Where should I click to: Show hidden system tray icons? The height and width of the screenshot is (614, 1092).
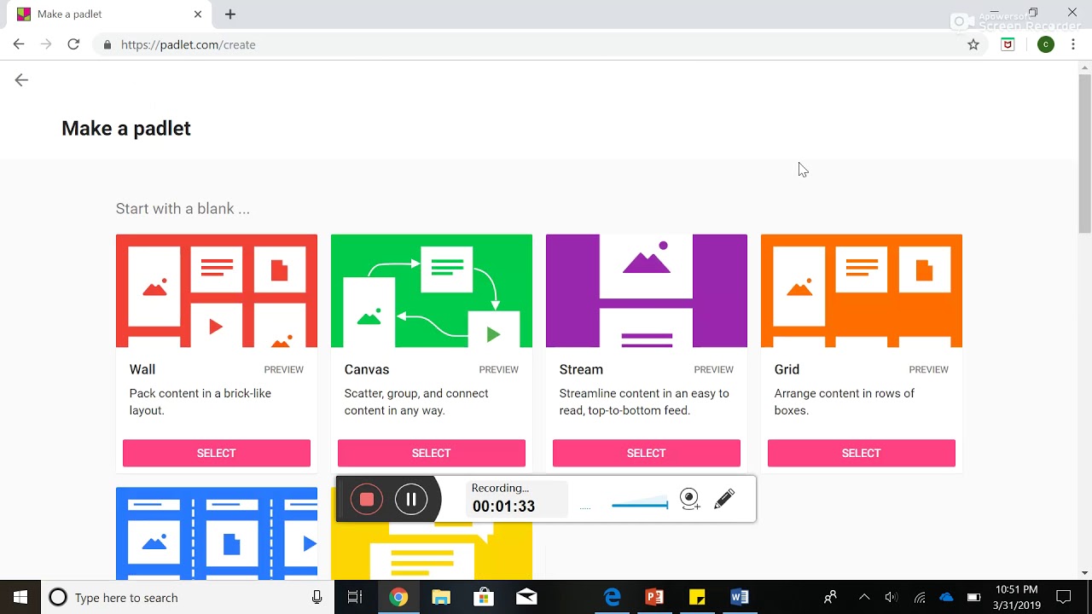pos(864,597)
